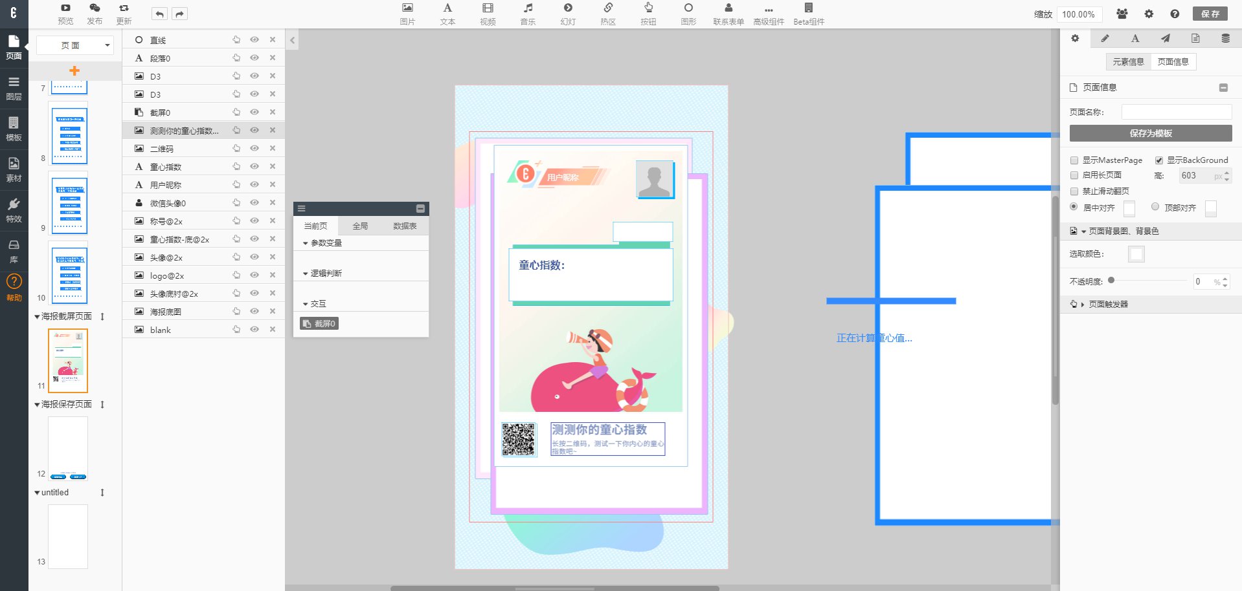Viewport: 1242px width, 591px height.
Task: Open the 特效 effects sidebar panel
Action: coord(14,211)
